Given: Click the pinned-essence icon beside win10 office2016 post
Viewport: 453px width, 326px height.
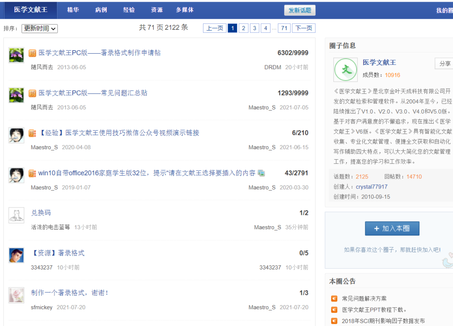Looking at the screenshot, I should pyautogui.click(x=32, y=173).
